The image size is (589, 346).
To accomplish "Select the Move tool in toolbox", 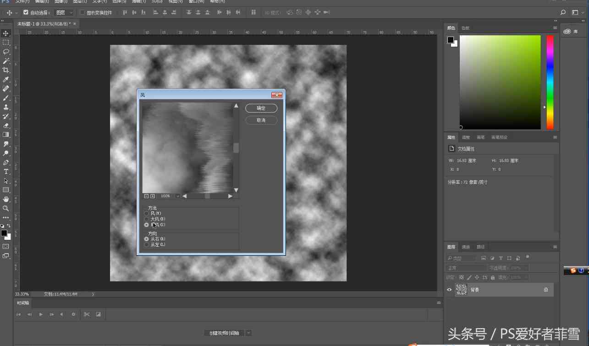I will 6,33.
